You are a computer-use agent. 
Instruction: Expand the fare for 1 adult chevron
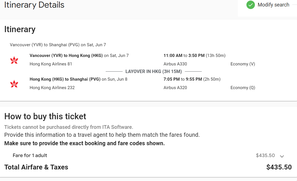coord(282,156)
